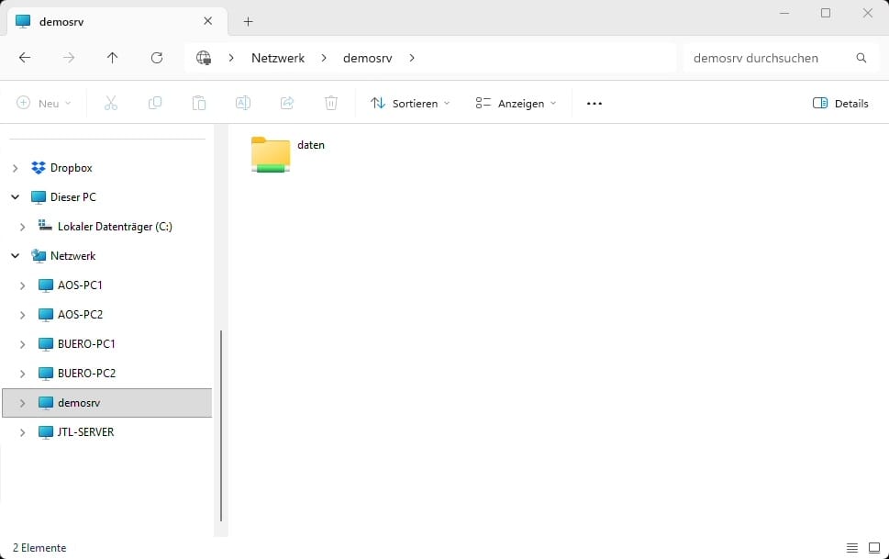Open the Sortieren dropdown
This screenshot has width=889, height=559.
(410, 104)
